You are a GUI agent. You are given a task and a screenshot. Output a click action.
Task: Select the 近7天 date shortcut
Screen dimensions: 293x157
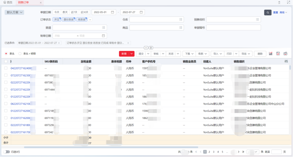coord(74,12)
